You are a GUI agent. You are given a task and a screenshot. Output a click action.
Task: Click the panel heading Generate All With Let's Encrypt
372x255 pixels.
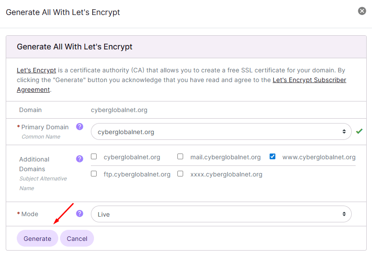point(75,47)
